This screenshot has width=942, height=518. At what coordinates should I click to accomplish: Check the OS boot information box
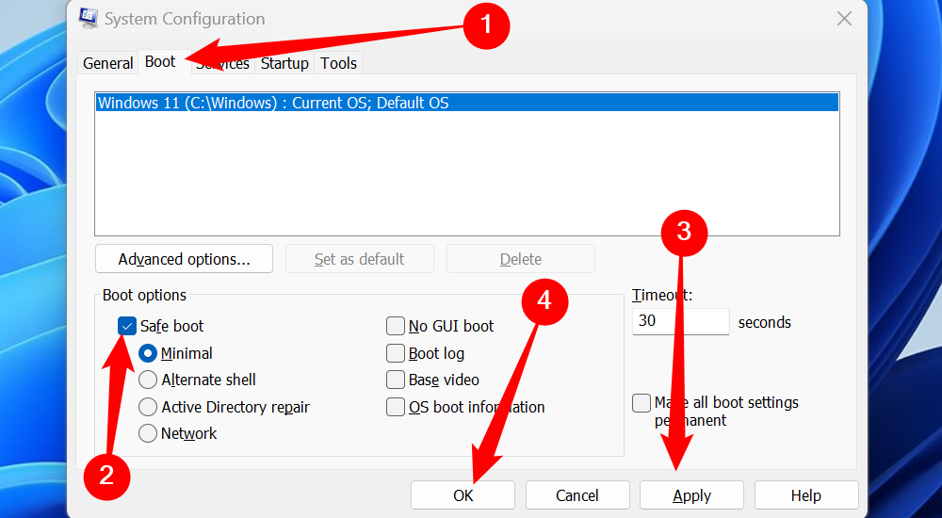(396, 407)
